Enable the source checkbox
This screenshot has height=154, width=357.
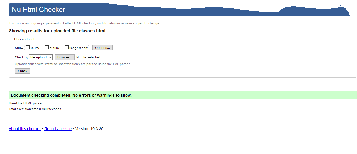click(x=28, y=48)
